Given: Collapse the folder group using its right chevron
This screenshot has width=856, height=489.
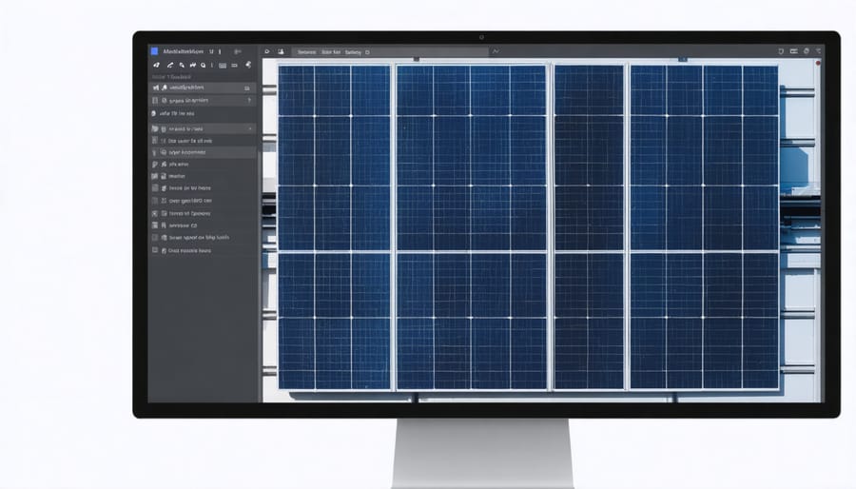Looking at the screenshot, I should click(250, 128).
